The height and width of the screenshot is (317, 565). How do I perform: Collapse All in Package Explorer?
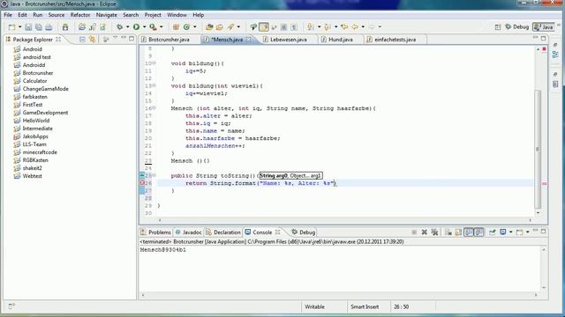pos(82,39)
